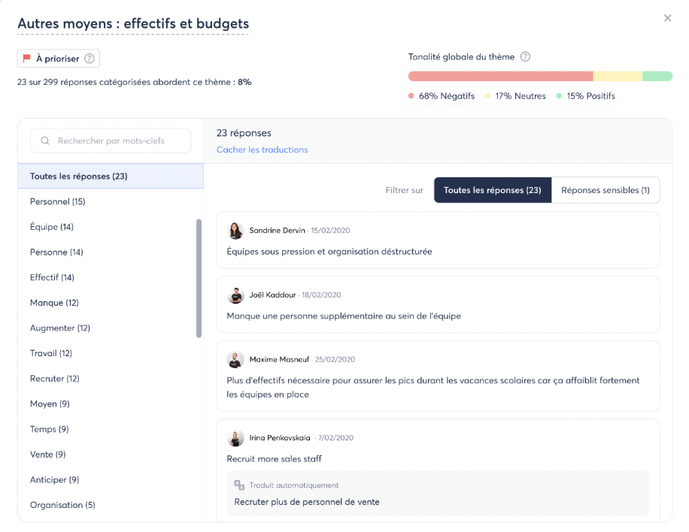Close the theme details dialog
The width and height of the screenshot is (689, 532).
tap(667, 18)
